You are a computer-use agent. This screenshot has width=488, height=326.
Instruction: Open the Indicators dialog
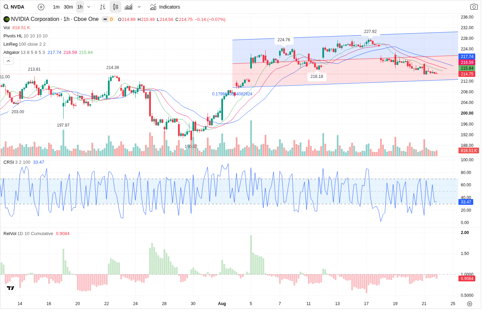point(165,7)
